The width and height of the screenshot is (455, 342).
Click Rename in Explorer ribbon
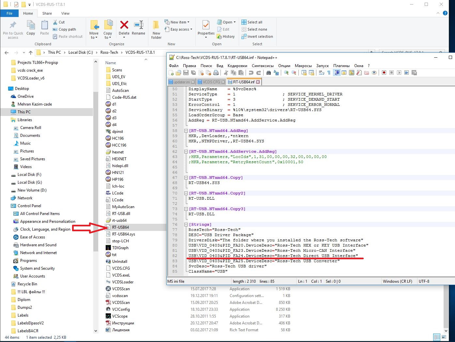[139, 27]
